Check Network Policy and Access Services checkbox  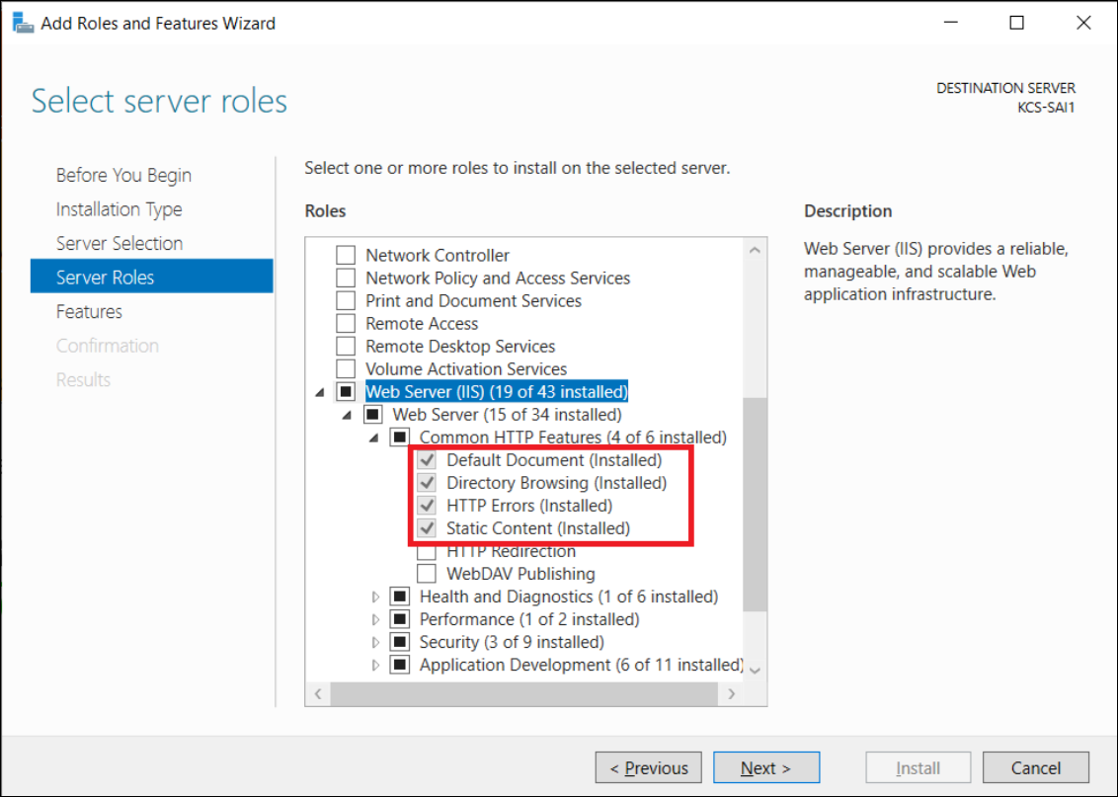pyautogui.click(x=346, y=279)
